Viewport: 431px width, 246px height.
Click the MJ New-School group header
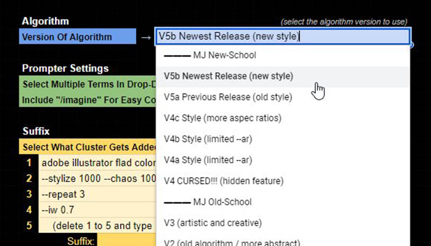click(x=210, y=55)
